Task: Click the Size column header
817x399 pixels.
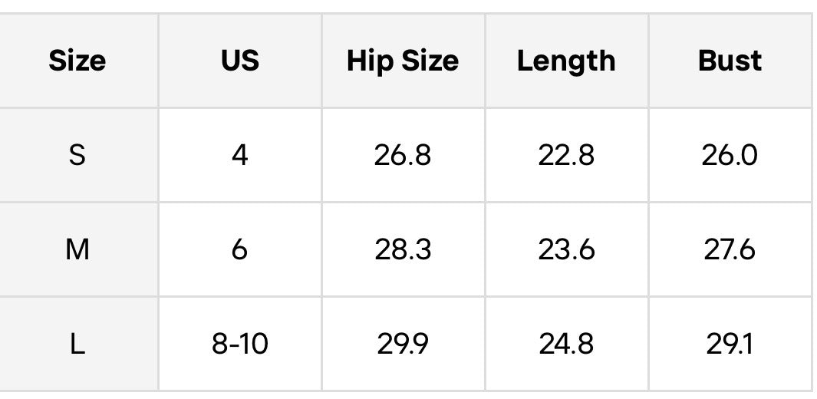Action: coord(77,61)
